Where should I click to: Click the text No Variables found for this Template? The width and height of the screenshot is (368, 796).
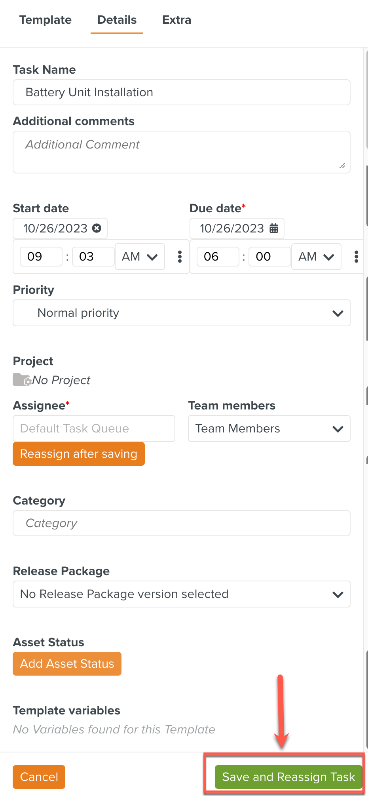point(114,729)
